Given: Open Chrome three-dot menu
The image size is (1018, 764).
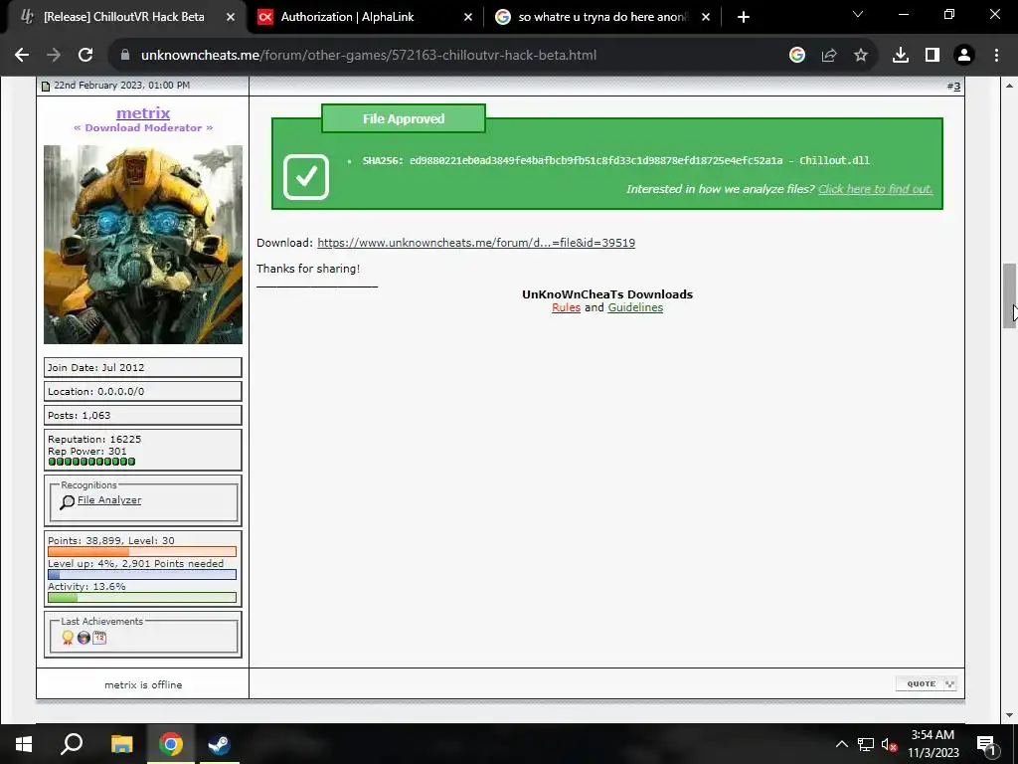Looking at the screenshot, I should click(996, 56).
